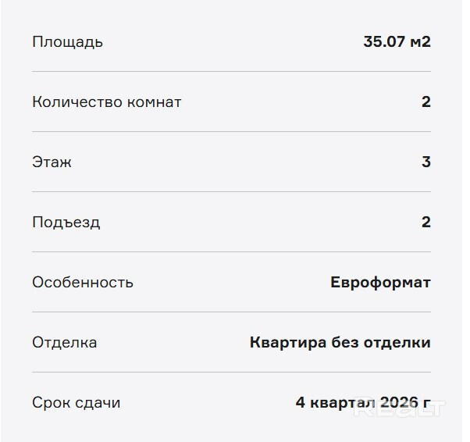Screen dimensions: 470x442
Task: Select the floor value 3
Action: 425,162
